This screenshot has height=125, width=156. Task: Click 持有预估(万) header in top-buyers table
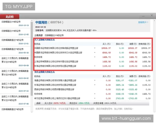pyautogui.click(x=145, y=44)
